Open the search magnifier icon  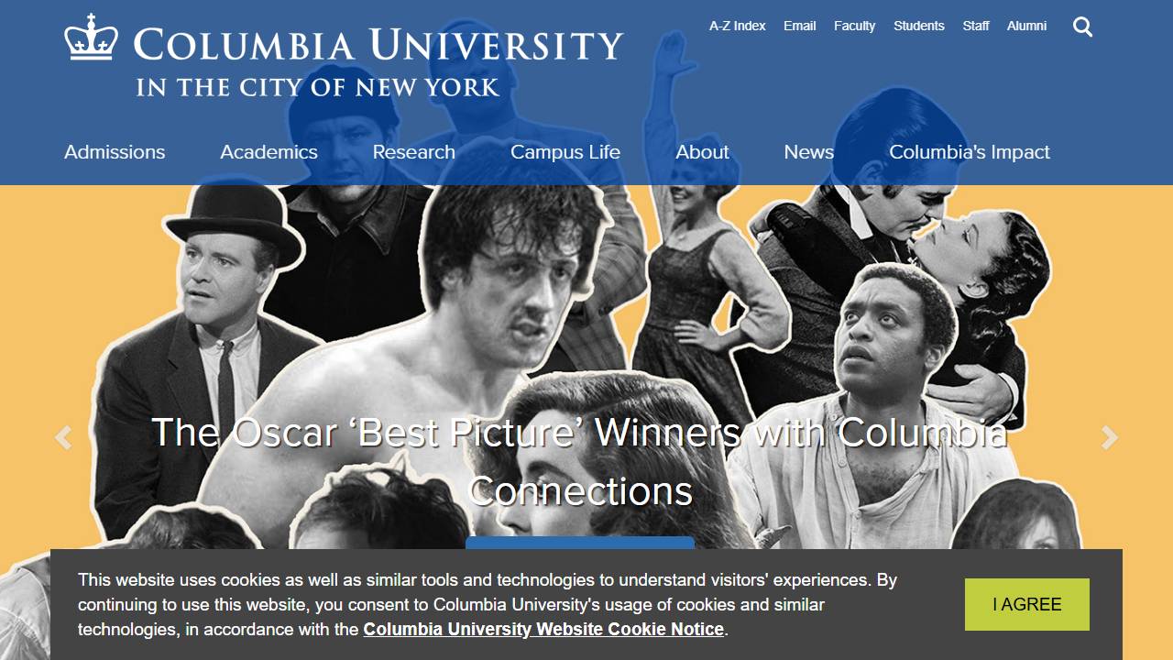tap(1082, 27)
